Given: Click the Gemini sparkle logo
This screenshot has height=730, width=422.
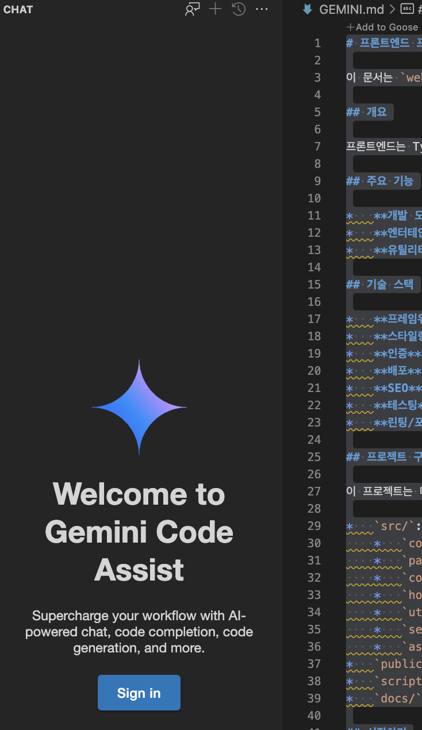Looking at the screenshot, I should coord(139,407).
